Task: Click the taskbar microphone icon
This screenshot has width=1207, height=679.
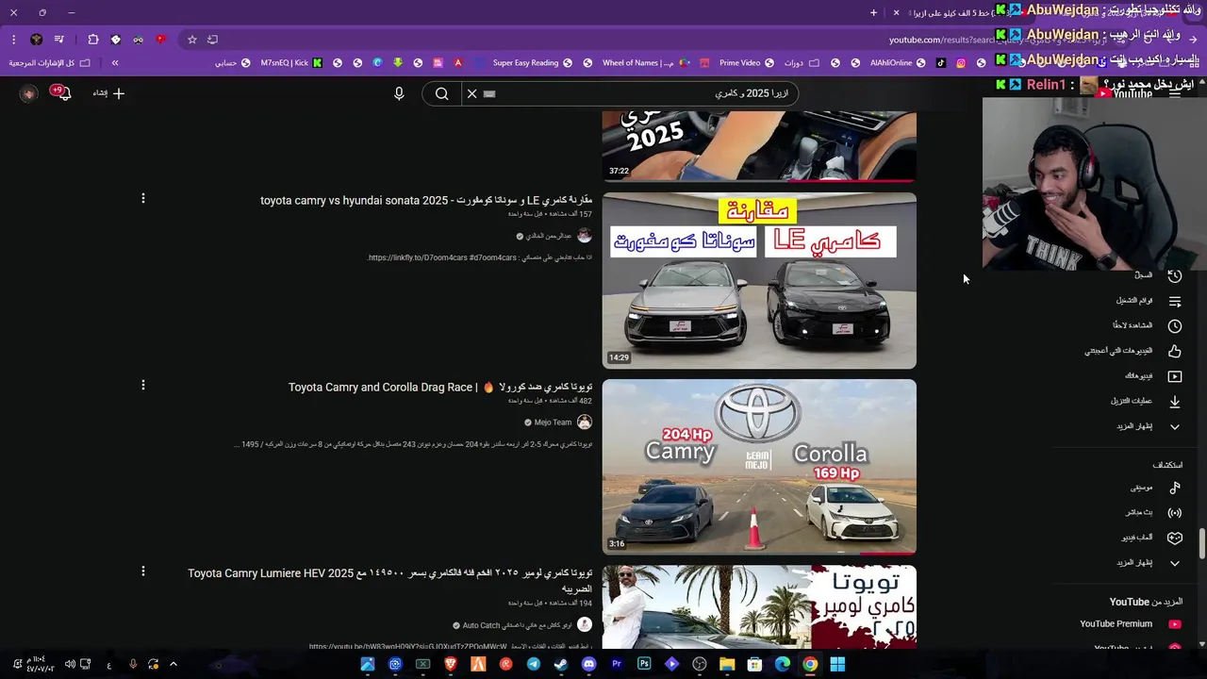Action: click(133, 664)
